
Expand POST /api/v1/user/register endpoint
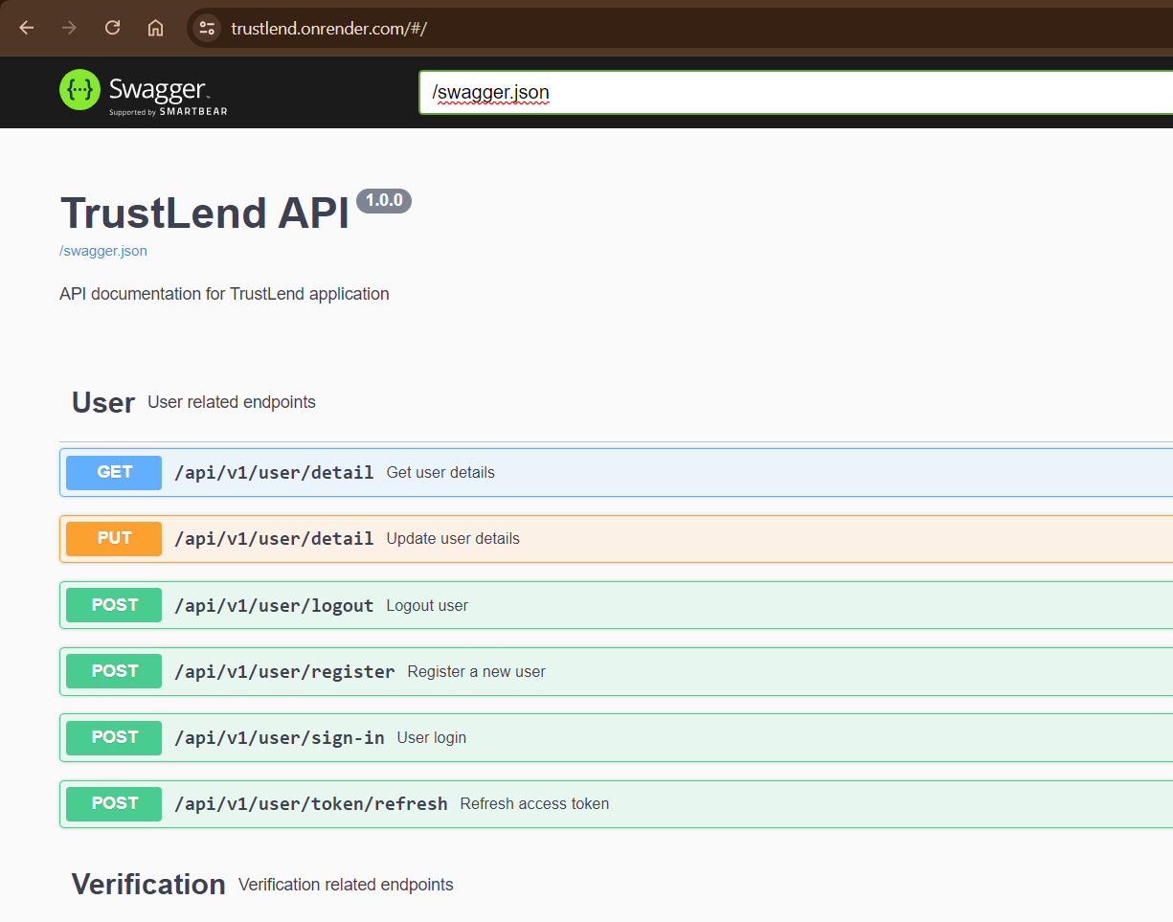616,671
